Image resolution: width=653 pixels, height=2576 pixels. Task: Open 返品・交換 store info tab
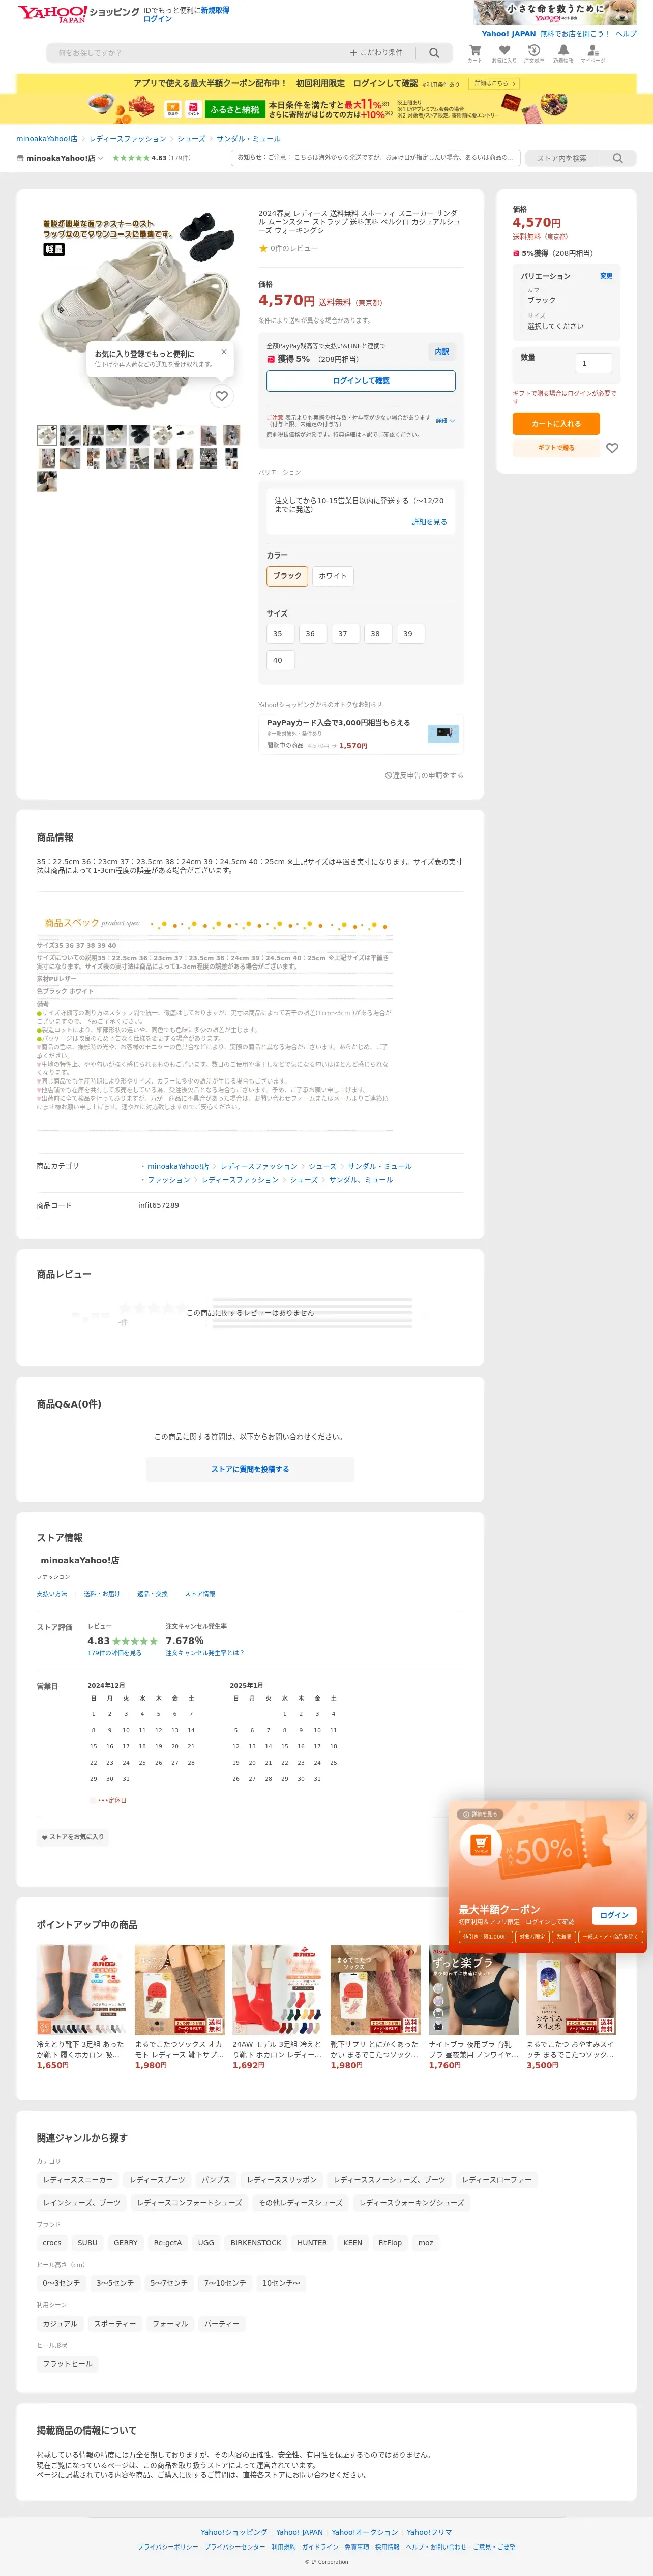click(x=152, y=1594)
